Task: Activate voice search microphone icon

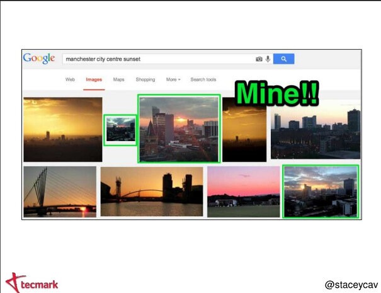Action: (x=268, y=59)
